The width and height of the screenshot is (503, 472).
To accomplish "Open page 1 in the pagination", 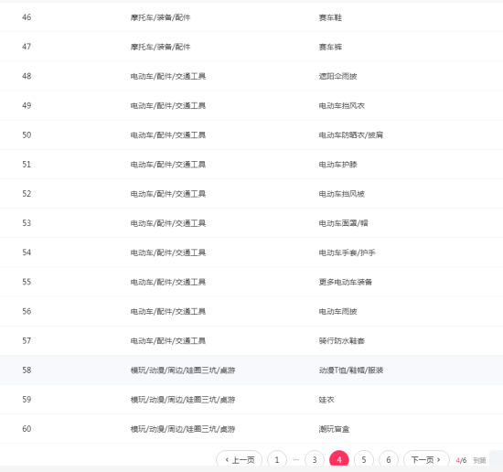I will [x=277, y=460].
